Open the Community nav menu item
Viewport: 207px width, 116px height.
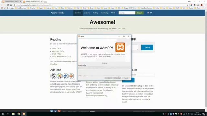click(104, 13)
